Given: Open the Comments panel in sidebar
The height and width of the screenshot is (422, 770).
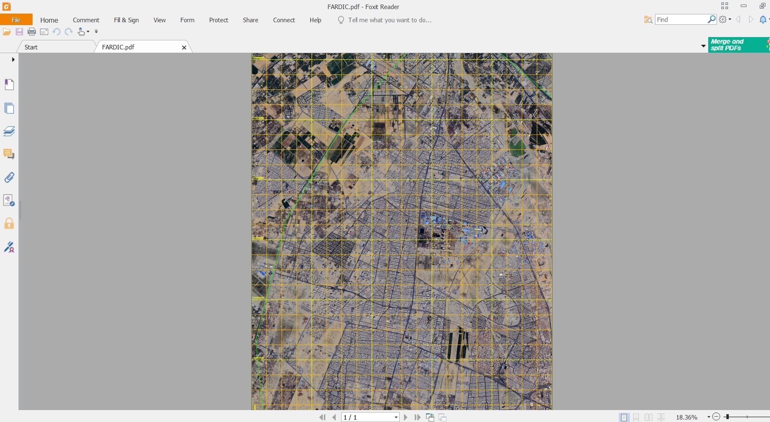Looking at the screenshot, I should pos(9,154).
